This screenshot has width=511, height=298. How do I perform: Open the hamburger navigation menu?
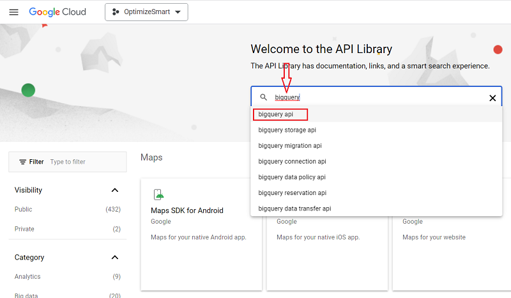coord(13,12)
